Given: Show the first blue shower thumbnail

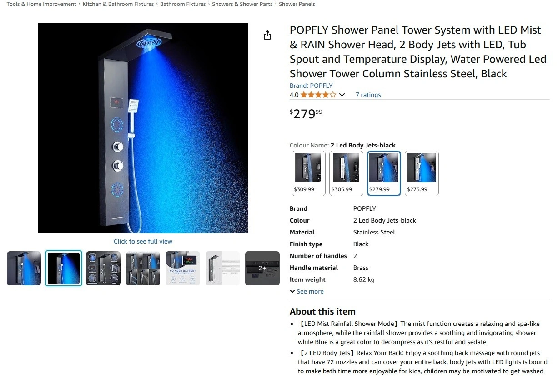Looking at the screenshot, I should click(24, 268).
